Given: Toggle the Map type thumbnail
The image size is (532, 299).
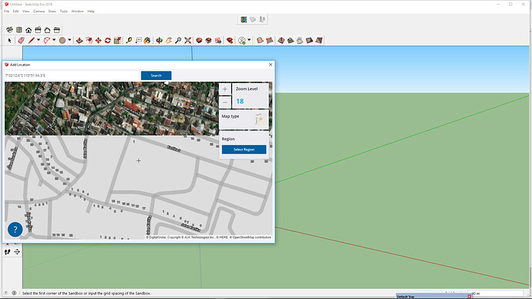Looking at the screenshot, I should (261, 119).
